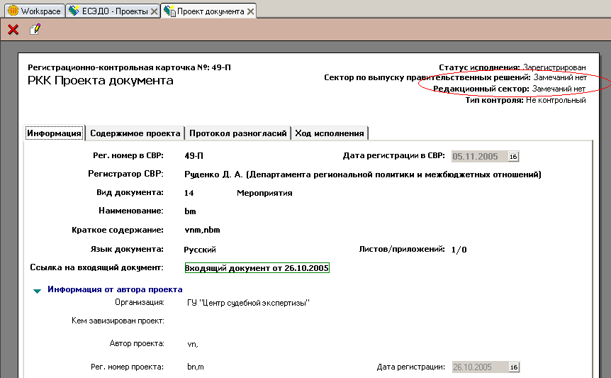Click heading РКК Проекта документа

click(x=101, y=81)
